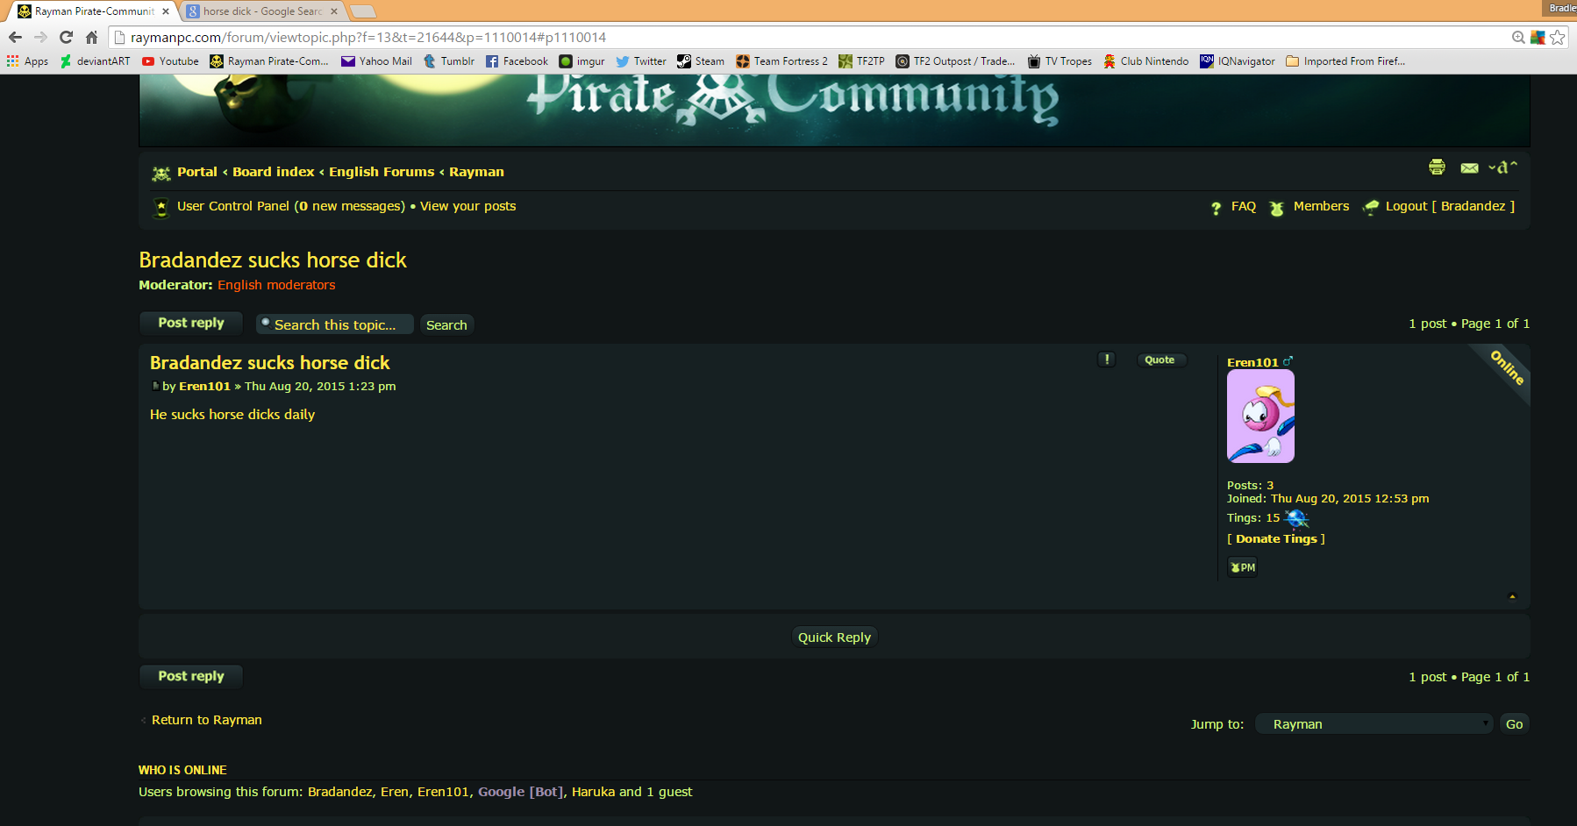
Task: Click the top-of-page arrow in the post
Action: 1512,596
